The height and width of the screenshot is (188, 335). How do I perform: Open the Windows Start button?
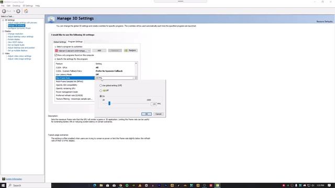tap(3, 185)
